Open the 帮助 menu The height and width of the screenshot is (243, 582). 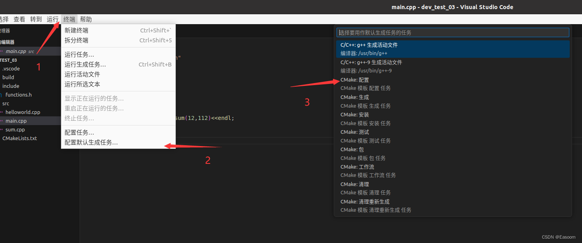point(86,19)
